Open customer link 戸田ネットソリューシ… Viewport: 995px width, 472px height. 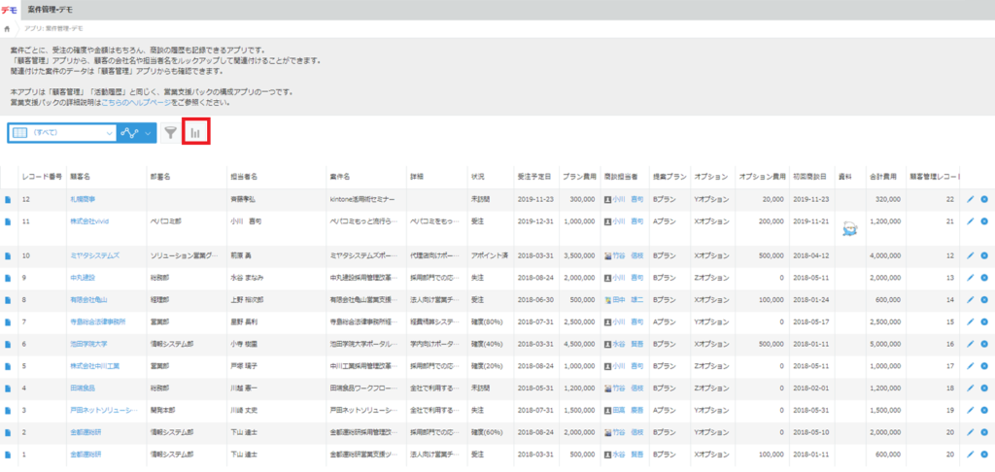103,411
